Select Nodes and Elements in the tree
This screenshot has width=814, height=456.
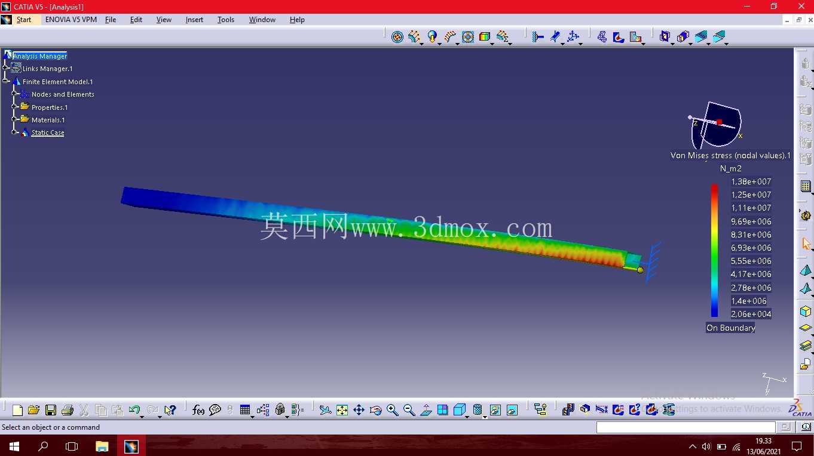[x=63, y=94]
